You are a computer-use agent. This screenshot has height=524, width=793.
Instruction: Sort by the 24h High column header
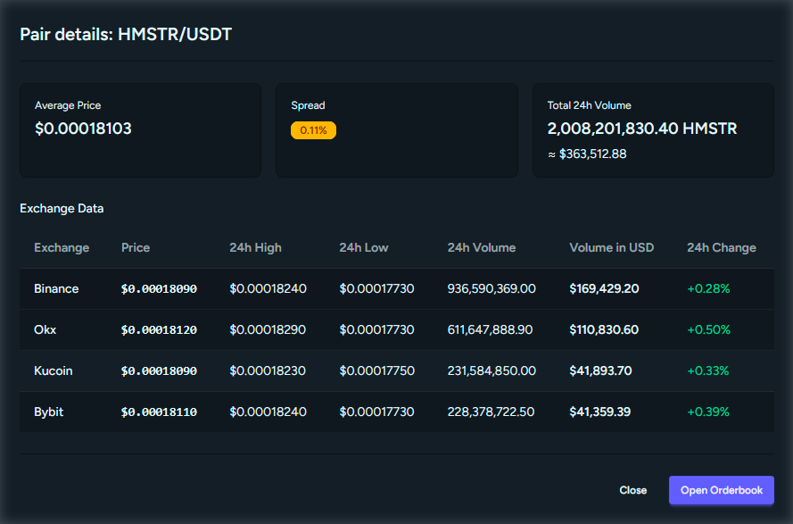(x=255, y=247)
